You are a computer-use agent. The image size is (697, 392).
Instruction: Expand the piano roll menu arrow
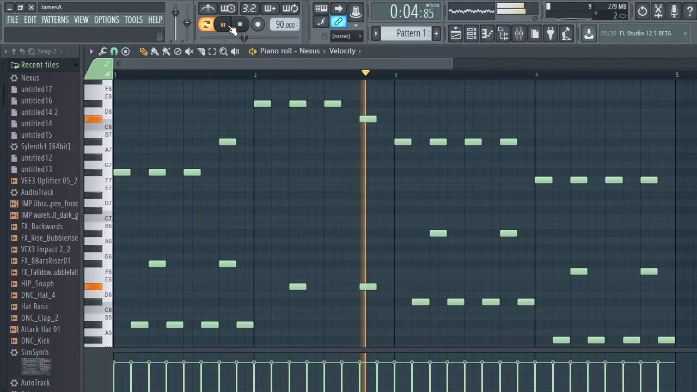91,51
